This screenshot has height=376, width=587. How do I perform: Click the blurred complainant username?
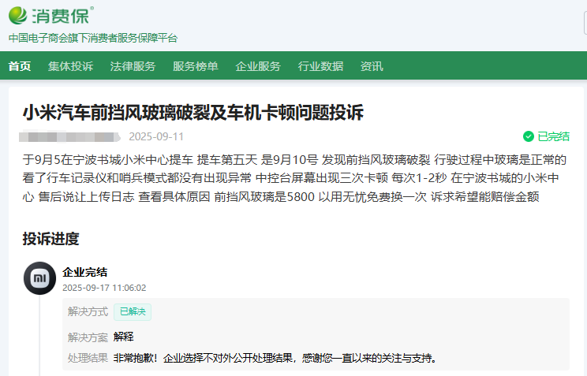click(x=69, y=136)
